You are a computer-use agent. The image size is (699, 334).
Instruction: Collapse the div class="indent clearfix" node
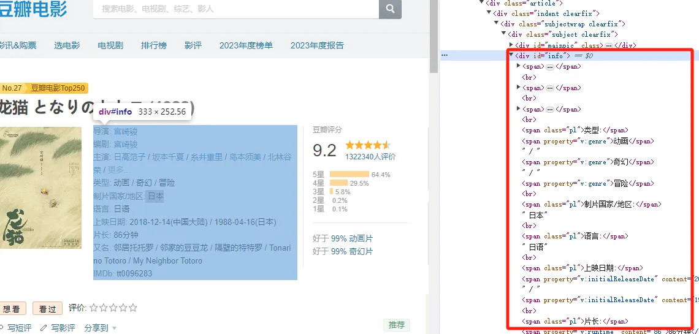489,13
